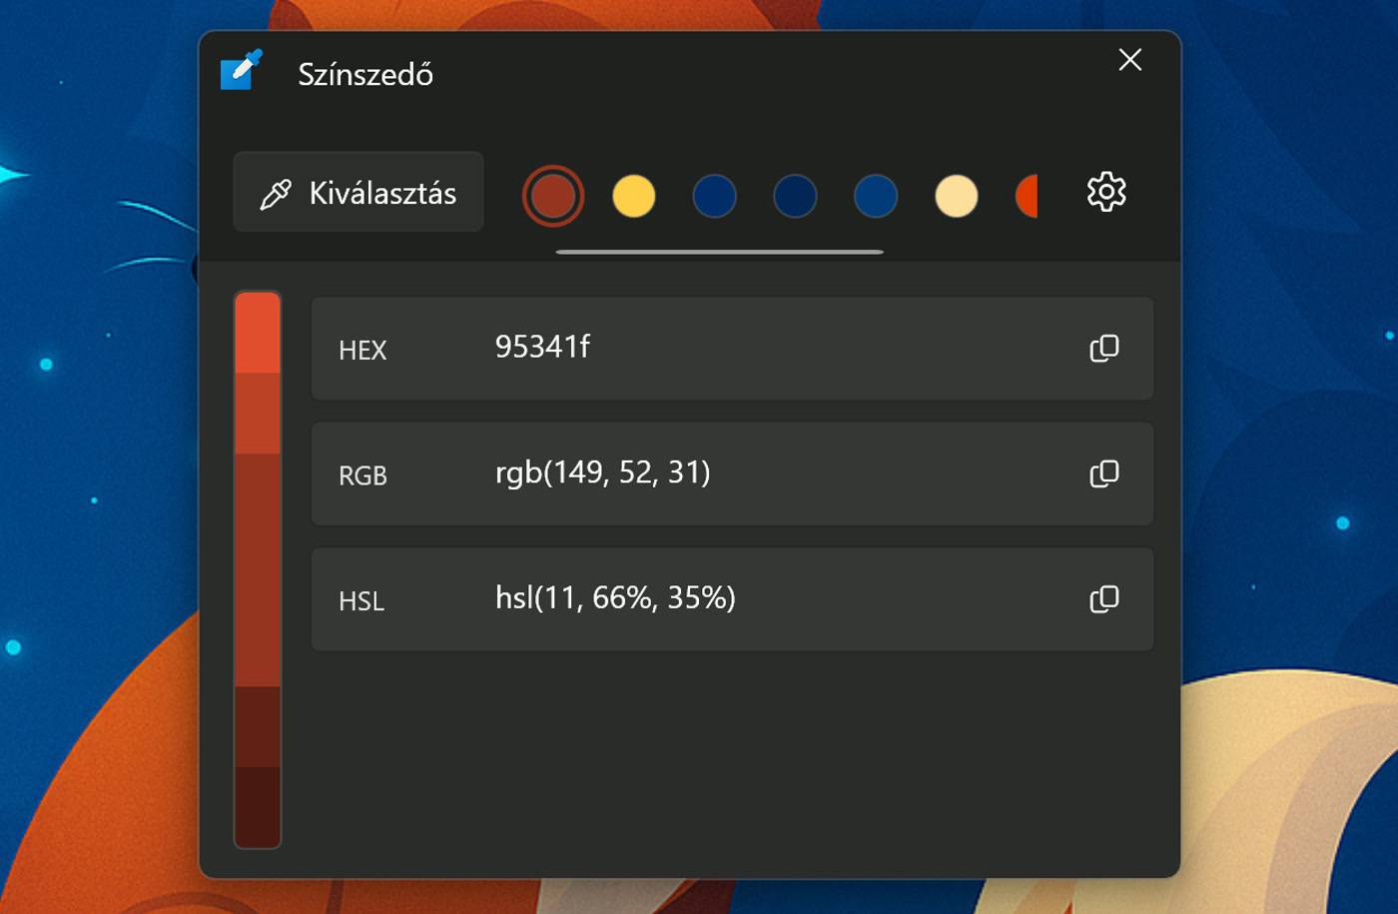Select the partly hidden orange history swatch
The image size is (1398, 914).
(1027, 196)
